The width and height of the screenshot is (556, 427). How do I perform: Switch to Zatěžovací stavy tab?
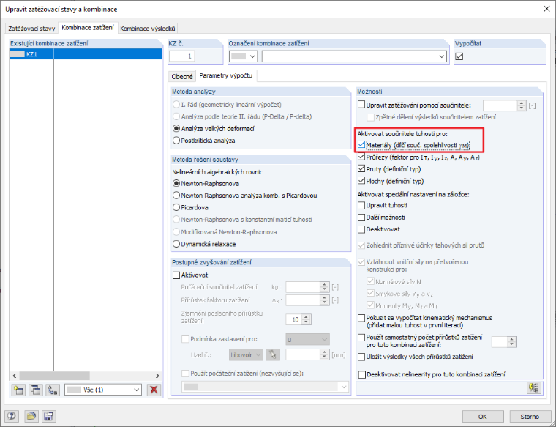pos(31,29)
